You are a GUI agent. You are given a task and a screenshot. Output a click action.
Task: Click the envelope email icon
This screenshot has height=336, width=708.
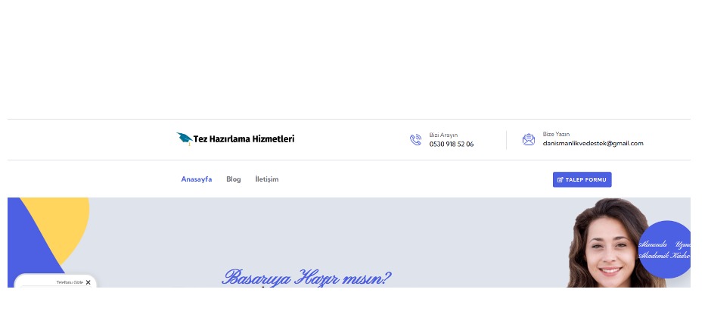(x=529, y=139)
